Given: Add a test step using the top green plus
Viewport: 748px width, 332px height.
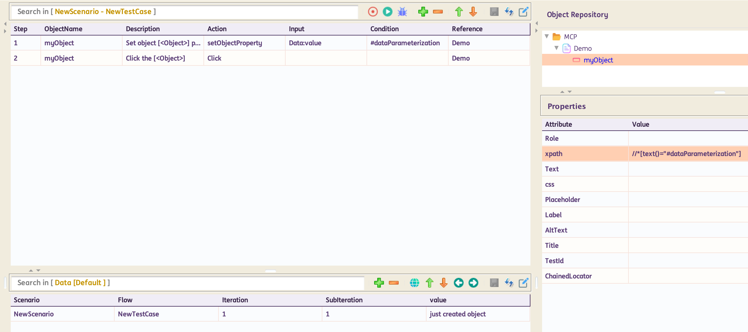Looking at the screenshot, I should click(x=423, y=12).
